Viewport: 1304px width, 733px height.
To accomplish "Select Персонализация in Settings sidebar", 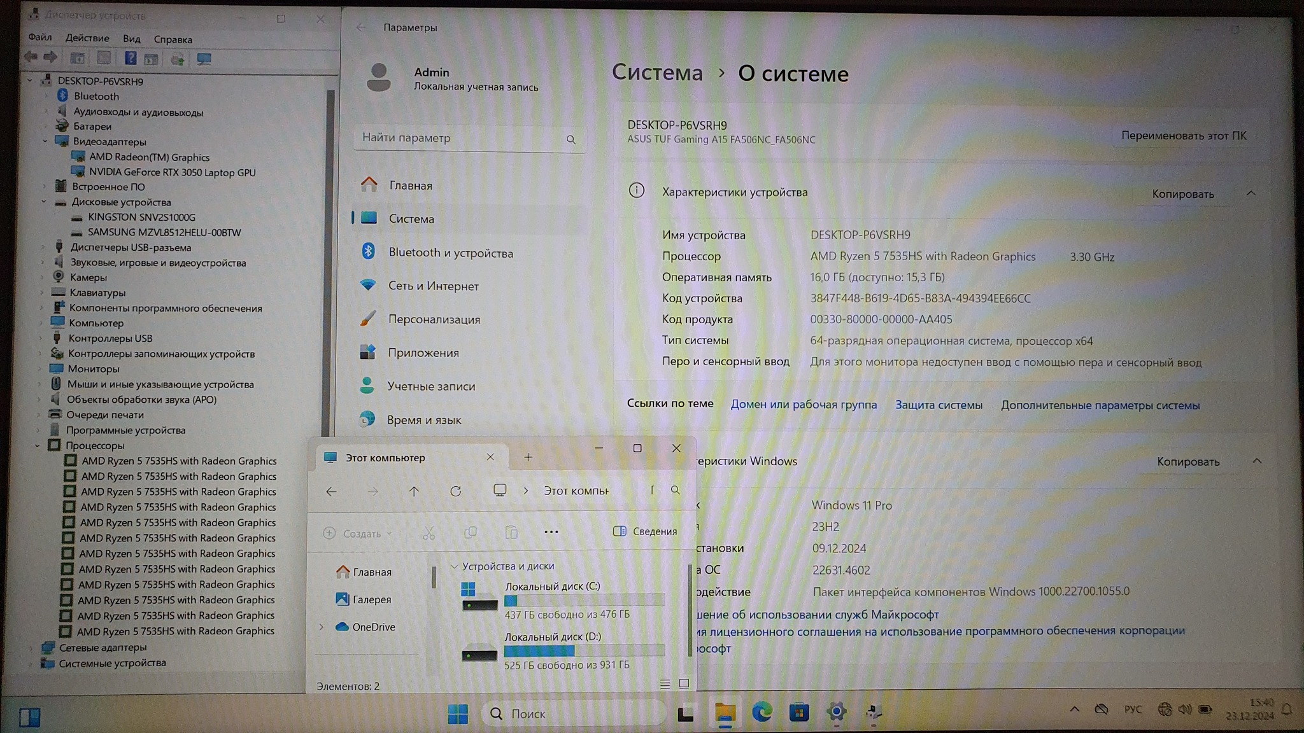I will 434,319.
